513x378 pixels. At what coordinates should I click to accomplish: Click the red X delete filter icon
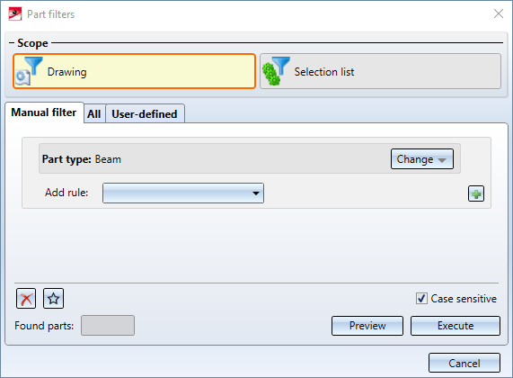click(26, 299)
